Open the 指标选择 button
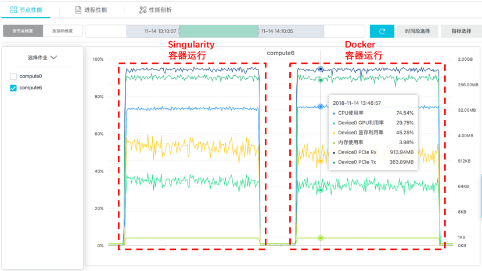The image size is (482, 271). pyautogui.click(x=461, y=31)
